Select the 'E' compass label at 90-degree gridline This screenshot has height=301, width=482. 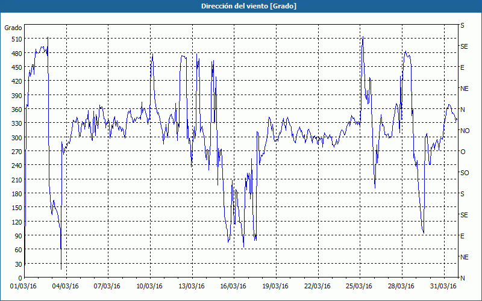pyautogui.click(x=462, y=236)
